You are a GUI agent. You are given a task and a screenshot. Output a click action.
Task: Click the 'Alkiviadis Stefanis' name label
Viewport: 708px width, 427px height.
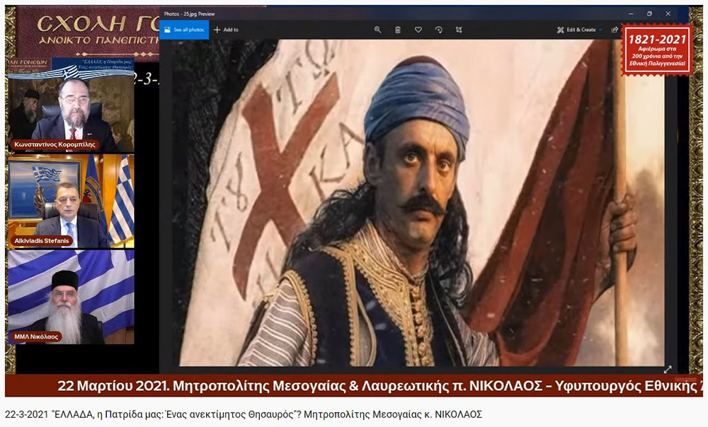[x=42, y=241]
